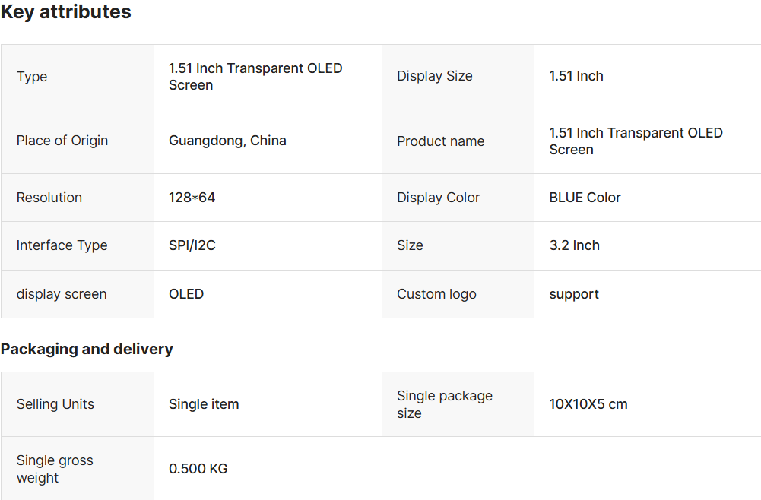Click the "Guangdong, China" value
The width and height of the screenshot is (761, 500).
point(227,141)
